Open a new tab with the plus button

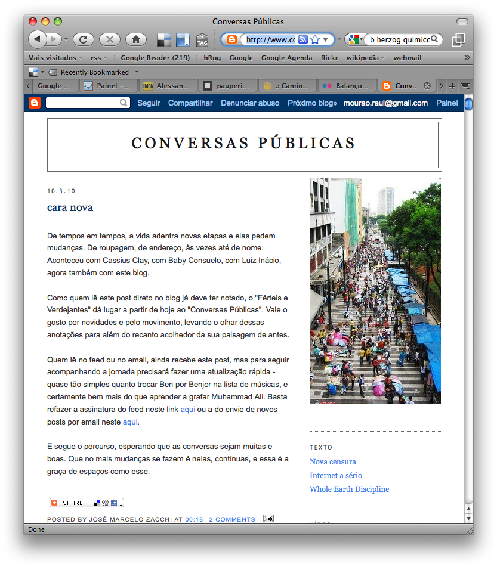pos(452,86)
